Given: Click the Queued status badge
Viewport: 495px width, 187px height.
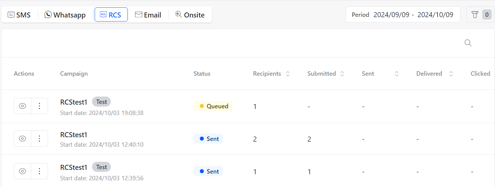Looking at the screenshot, I should point(213,106).
